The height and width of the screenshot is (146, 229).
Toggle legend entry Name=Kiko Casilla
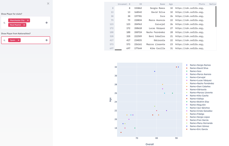[x=199, y=96]
